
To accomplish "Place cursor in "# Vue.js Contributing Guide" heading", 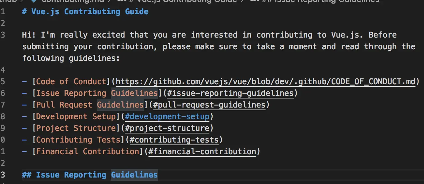I will pos(85,12).
